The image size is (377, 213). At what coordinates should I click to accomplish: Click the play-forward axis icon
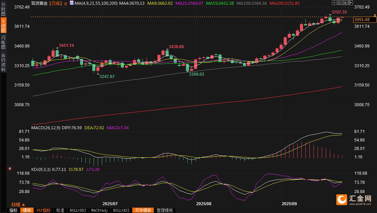pyautogui.click(x=345, y=3)
